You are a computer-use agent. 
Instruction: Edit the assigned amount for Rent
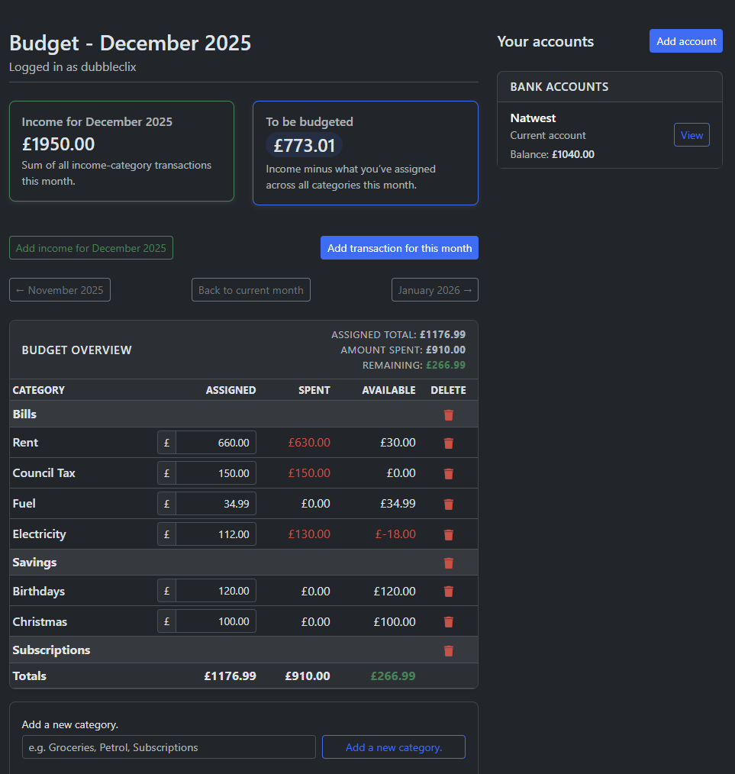[x=216, y=442]
